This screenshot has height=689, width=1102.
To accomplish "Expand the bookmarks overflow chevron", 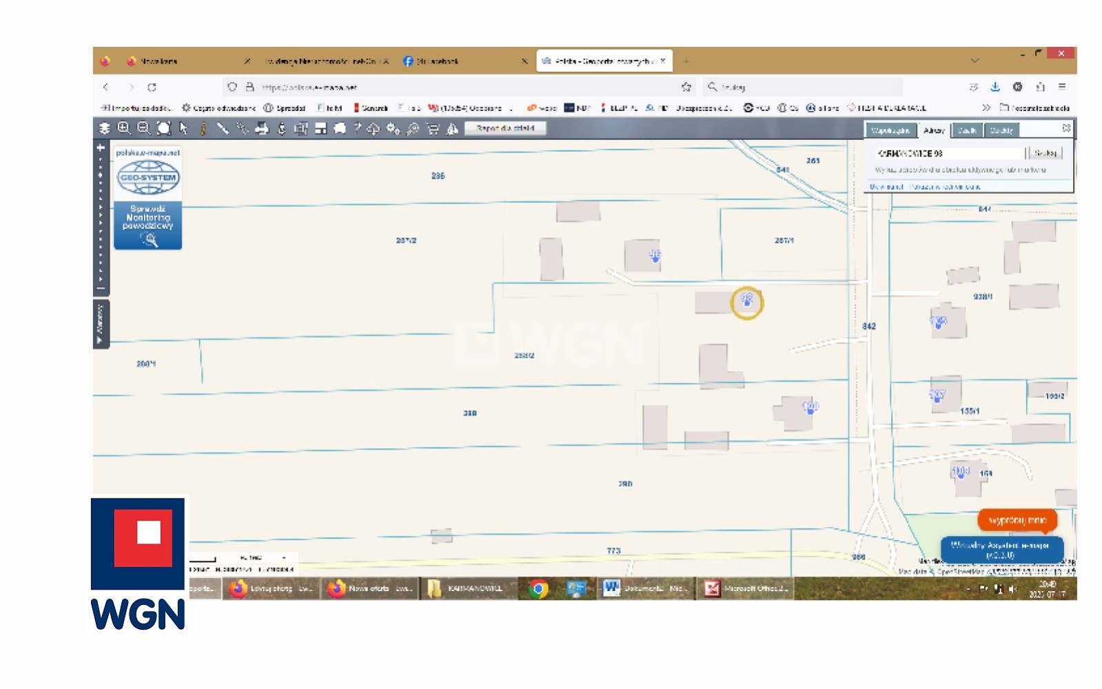I will pyautogui.click(x=986, y=108).
